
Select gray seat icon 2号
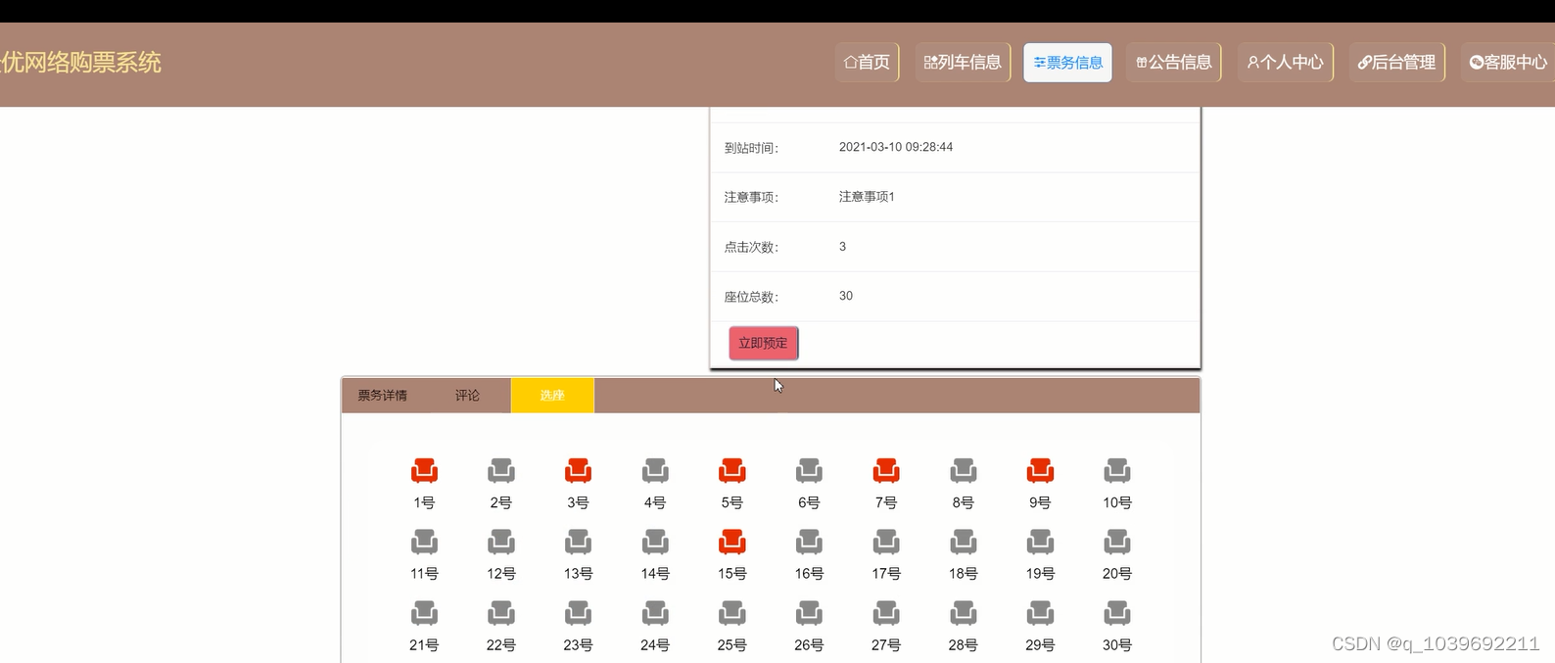coord(501,471)
